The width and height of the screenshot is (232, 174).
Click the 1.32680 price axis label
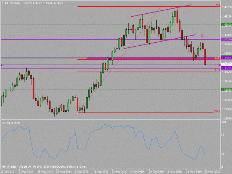click(x=227, y=72)
